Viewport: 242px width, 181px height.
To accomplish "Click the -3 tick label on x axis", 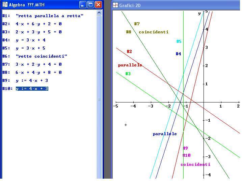I will [151, 106].
